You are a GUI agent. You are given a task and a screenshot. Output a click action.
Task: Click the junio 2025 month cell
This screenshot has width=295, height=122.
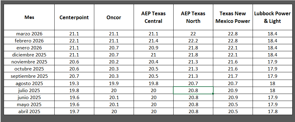pos(29,97)
